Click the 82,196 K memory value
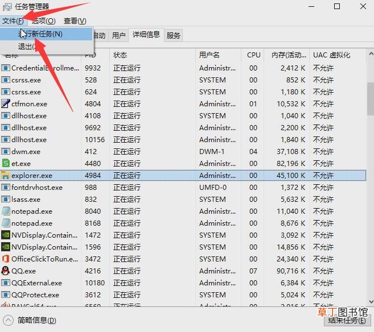This screenshot has width=374, height=332. tap(291, 164)
